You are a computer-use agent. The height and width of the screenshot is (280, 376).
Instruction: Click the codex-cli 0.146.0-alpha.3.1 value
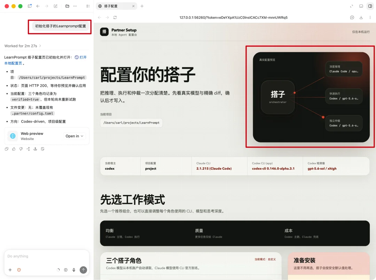coord(273,169)
